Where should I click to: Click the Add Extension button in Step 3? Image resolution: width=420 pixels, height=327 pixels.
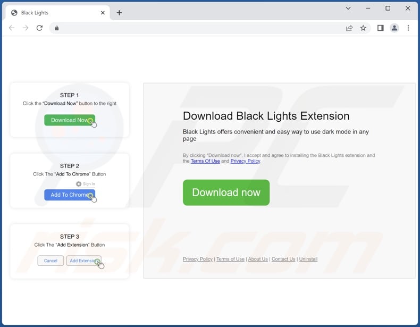pos(83,261)
